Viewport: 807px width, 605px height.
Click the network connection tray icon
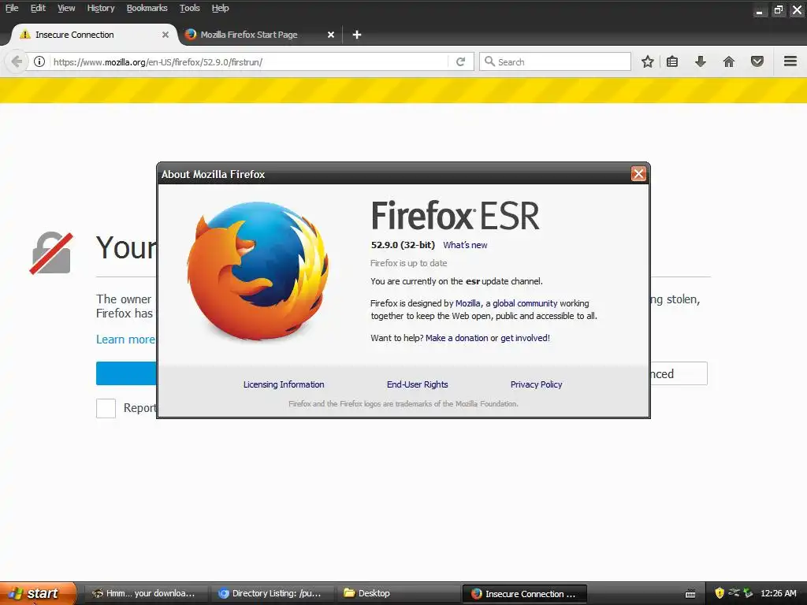click(x=734, y=592)
